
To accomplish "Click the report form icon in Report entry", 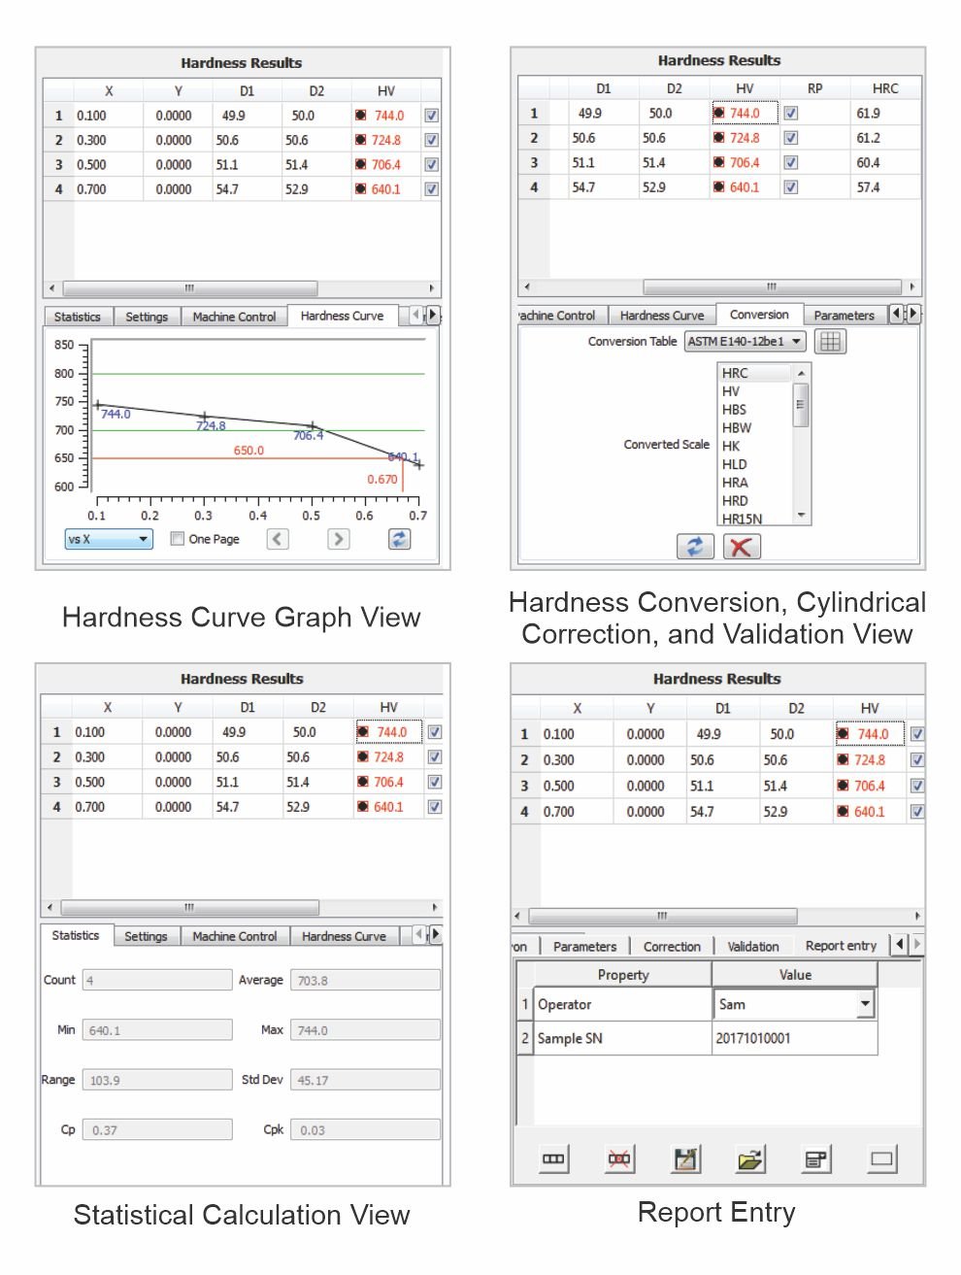I will tap(815, 1158).
